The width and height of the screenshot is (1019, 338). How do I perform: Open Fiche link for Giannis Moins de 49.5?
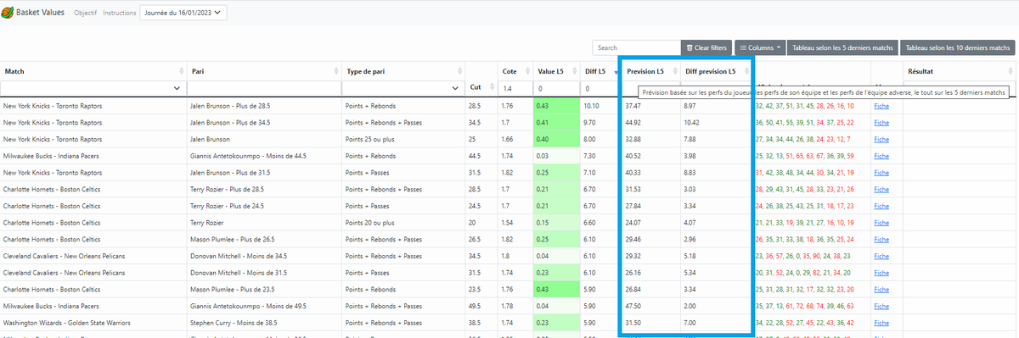(x=881, y=306)
